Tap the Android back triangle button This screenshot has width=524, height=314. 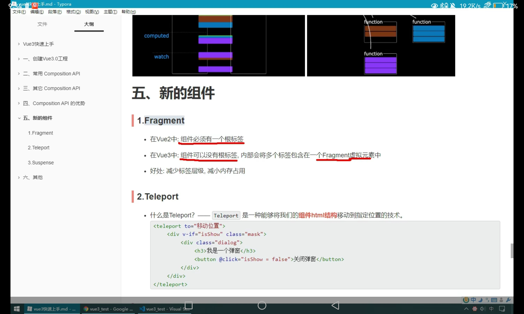pos(335,305)
